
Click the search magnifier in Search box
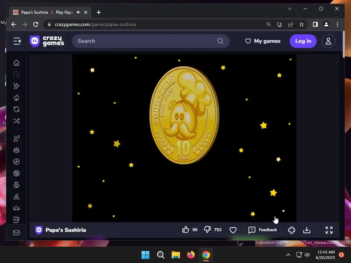point(220,41)
